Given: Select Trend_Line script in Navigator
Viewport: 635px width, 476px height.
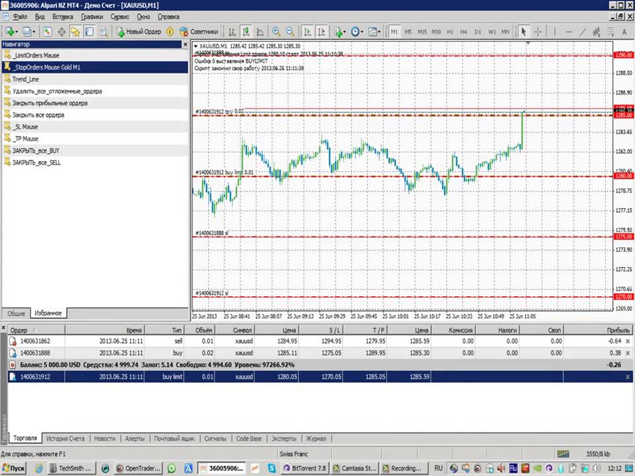Looking at the screenshot, I should 95,79.
